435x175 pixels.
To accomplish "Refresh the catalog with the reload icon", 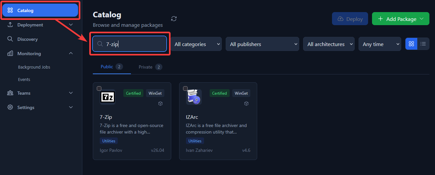I will 174,19.
